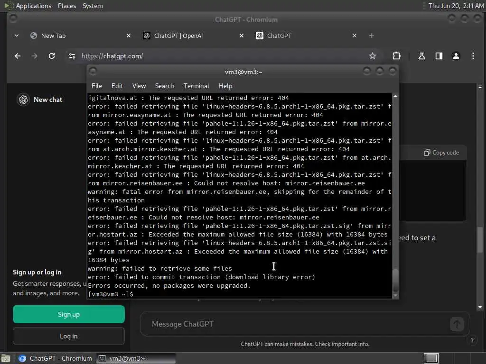This screenshot has height=364, width=486.
Task: Click the Chromium window menu button at top-left
Action: (13, 18)
